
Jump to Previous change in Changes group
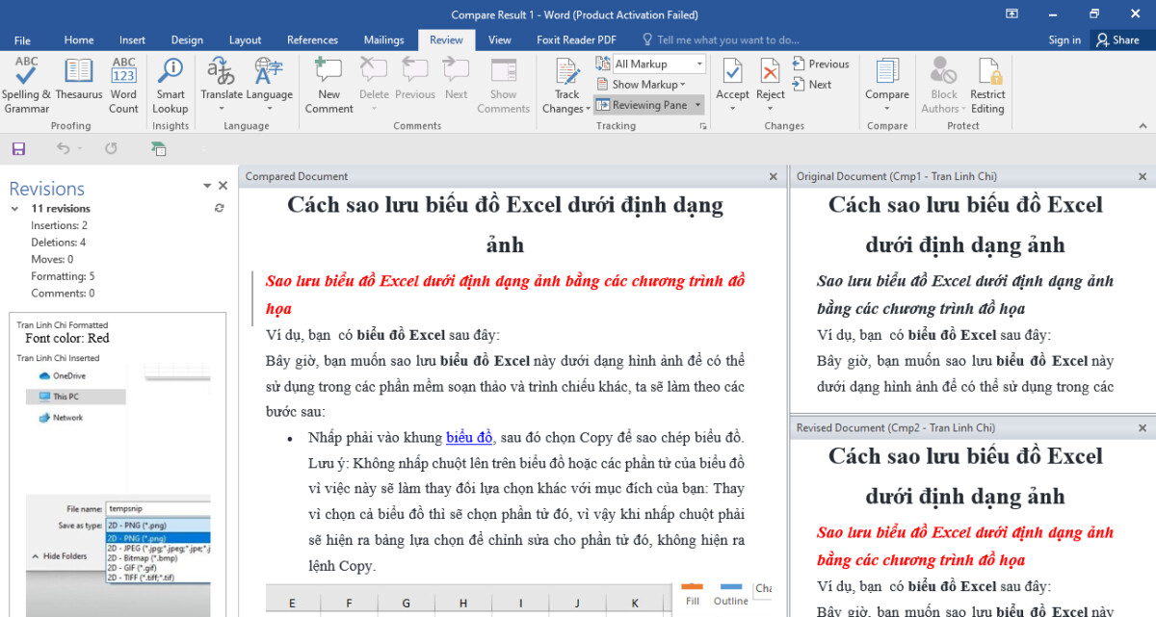pos(821,64)
